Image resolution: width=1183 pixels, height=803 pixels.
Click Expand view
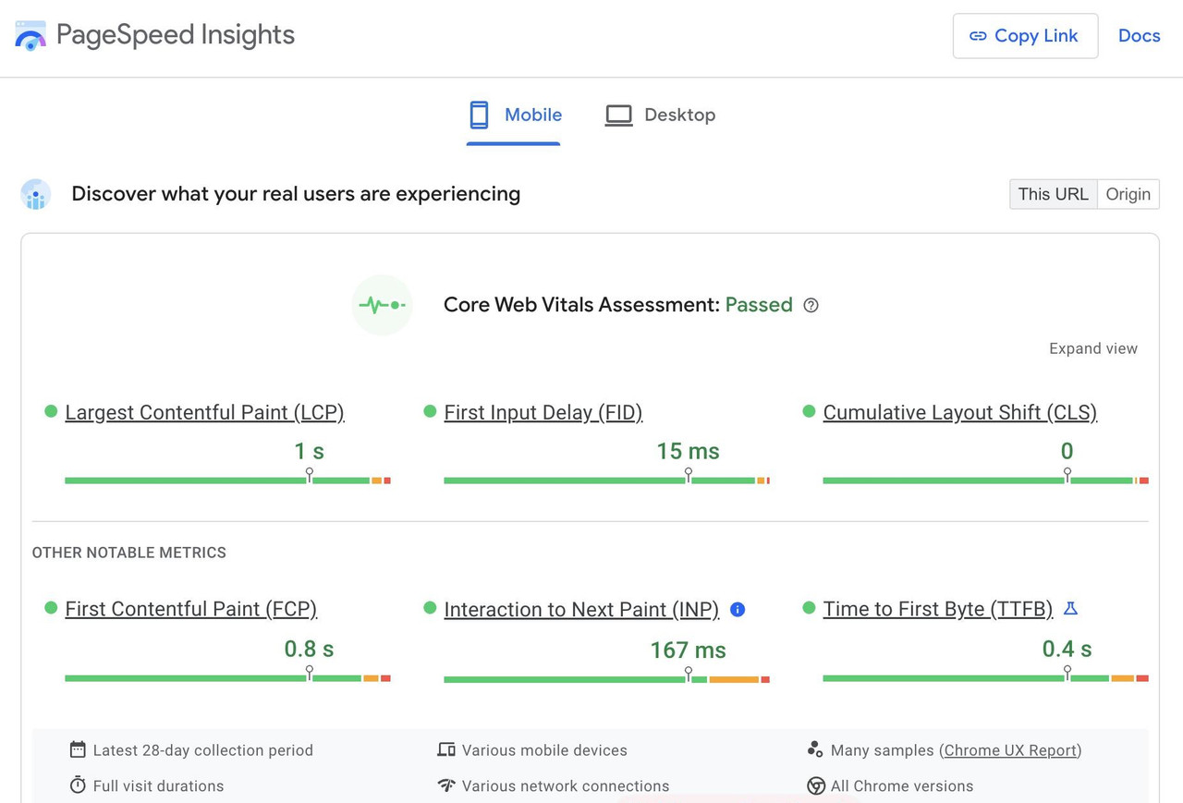tap(1093, 348)
